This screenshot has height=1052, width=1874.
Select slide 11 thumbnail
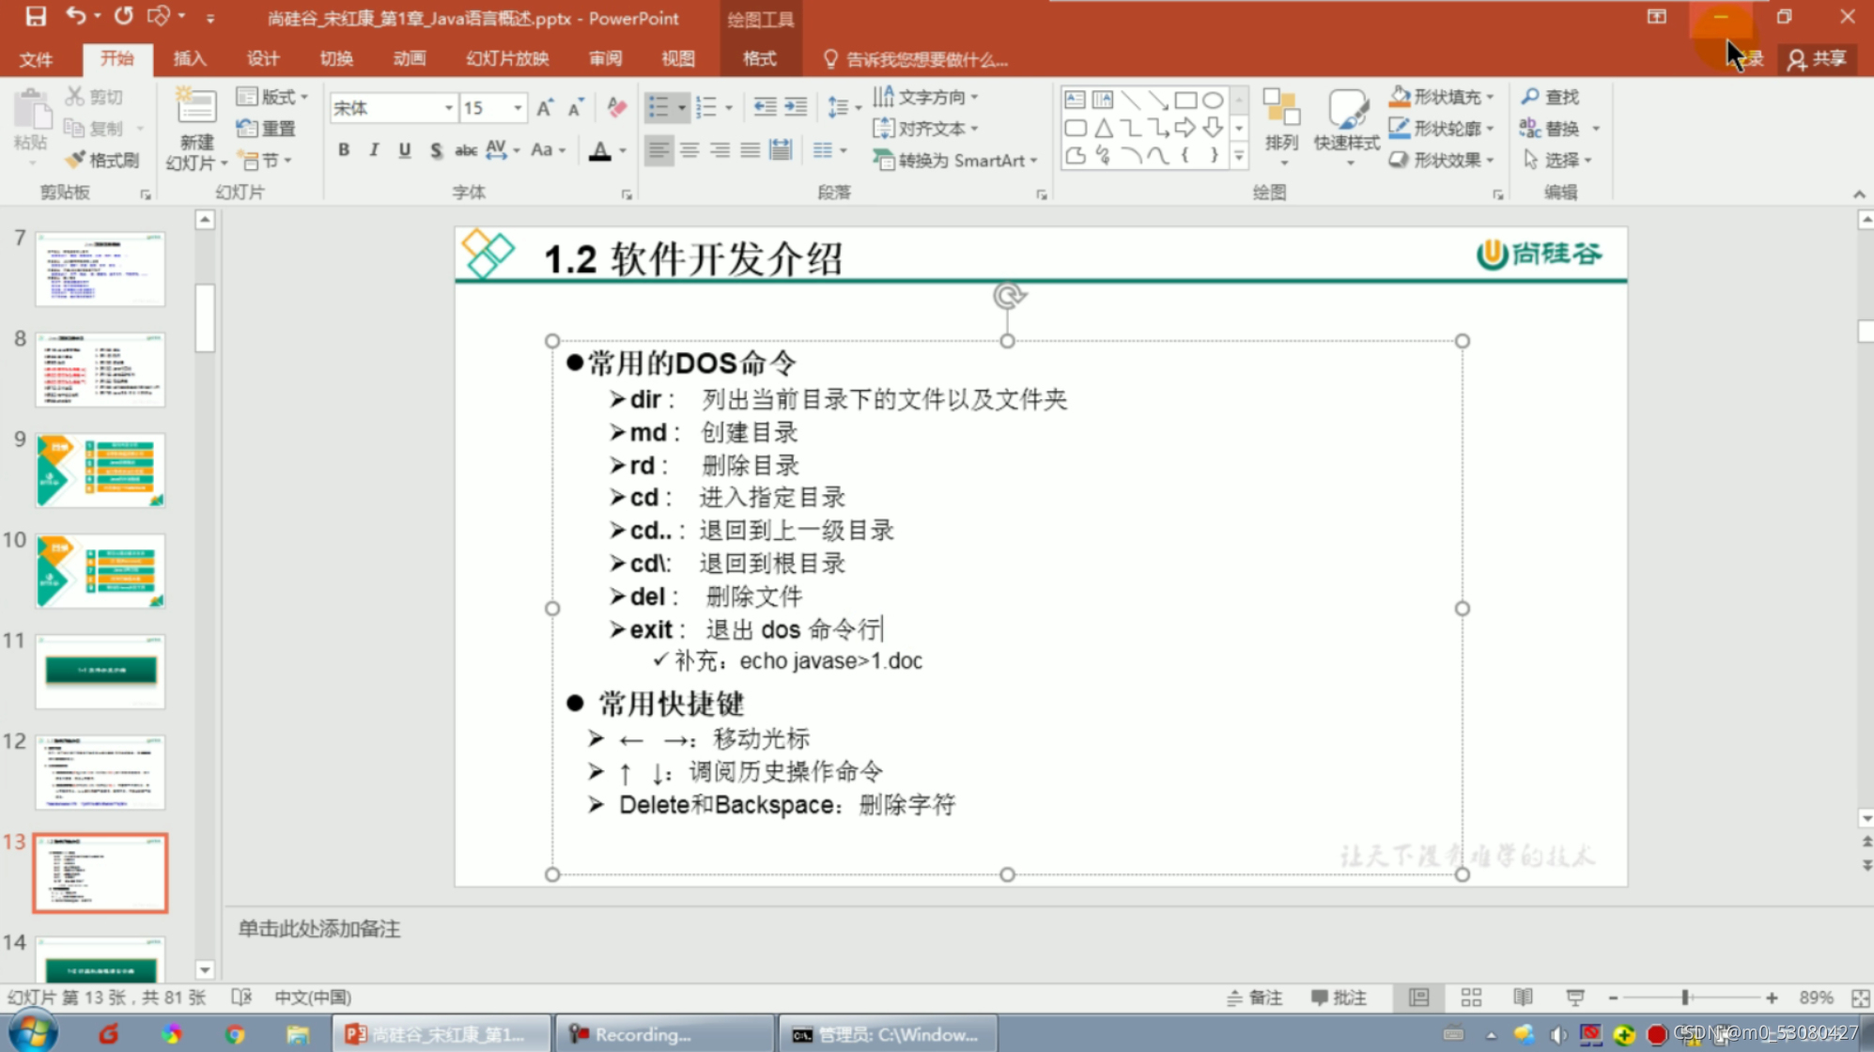click(101, 671)
